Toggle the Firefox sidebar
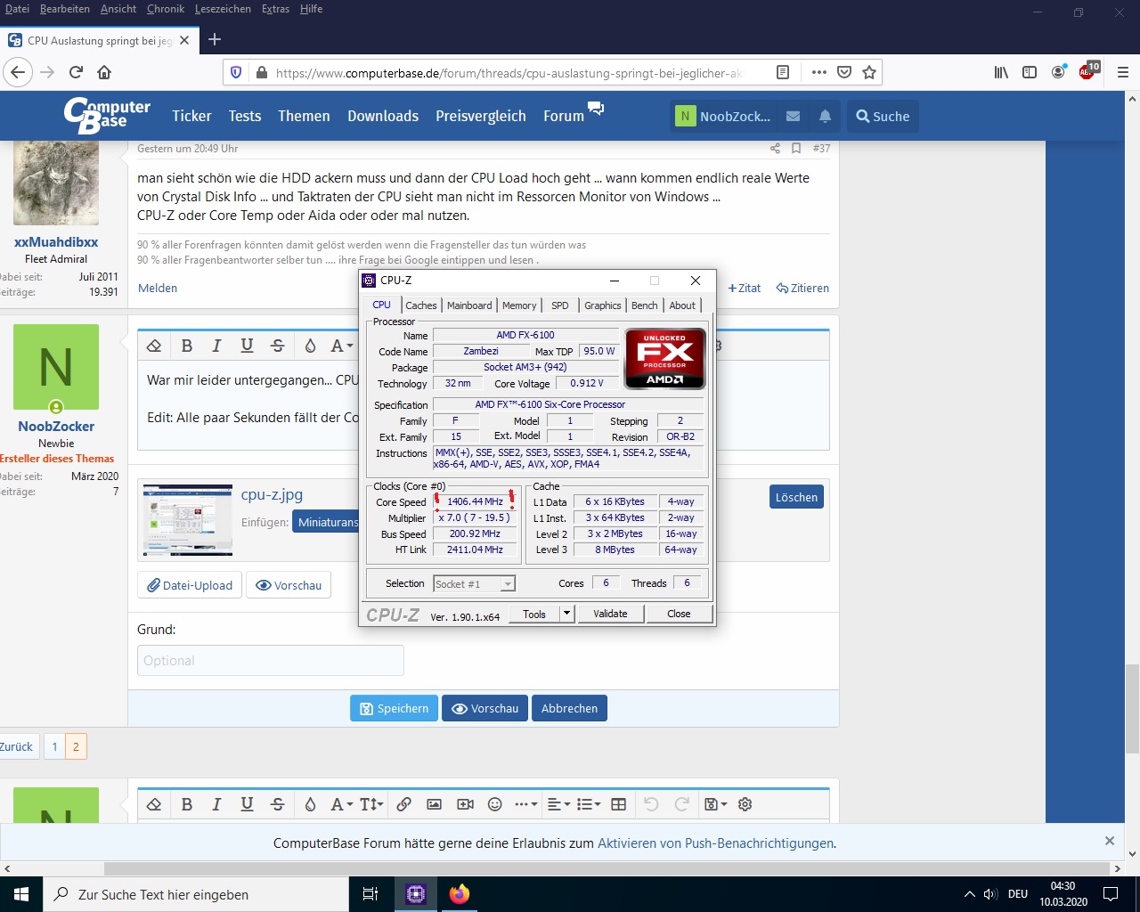1140x912 pixels. coord(1030,72)
